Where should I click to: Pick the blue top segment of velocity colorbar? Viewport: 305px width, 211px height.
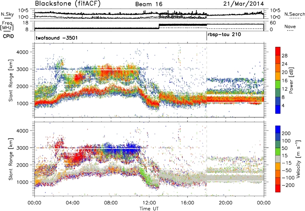(278, 129)
